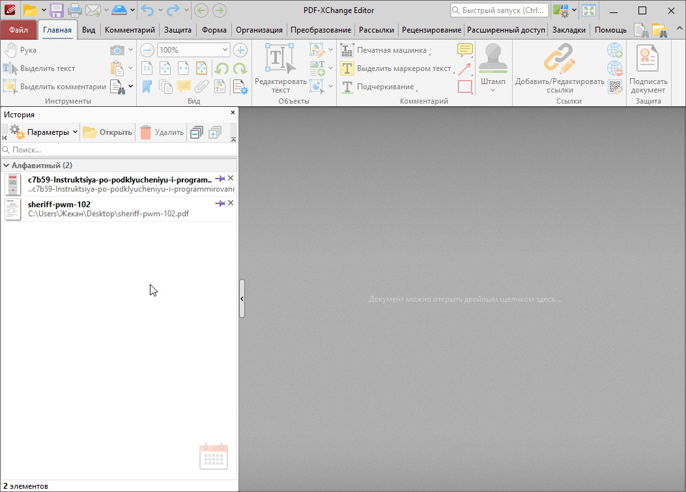The height and width of the screenshot is (492, 686).
Task: Switch to the Защита tab
Action: point(178,30)
